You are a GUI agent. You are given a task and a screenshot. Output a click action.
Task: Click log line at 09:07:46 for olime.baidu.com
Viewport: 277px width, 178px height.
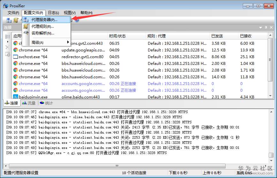94,117
